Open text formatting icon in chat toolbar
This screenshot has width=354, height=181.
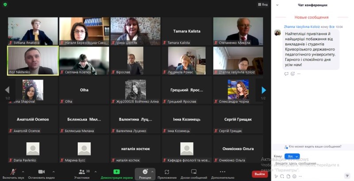(x=276, y=176)
